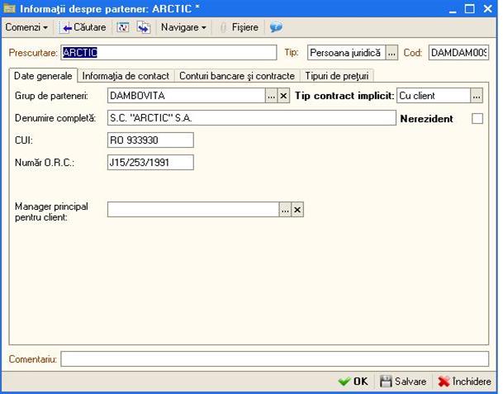Minimize the partner information window
Viewport: 503px width, 394px height.
click(x=453, y=9)
